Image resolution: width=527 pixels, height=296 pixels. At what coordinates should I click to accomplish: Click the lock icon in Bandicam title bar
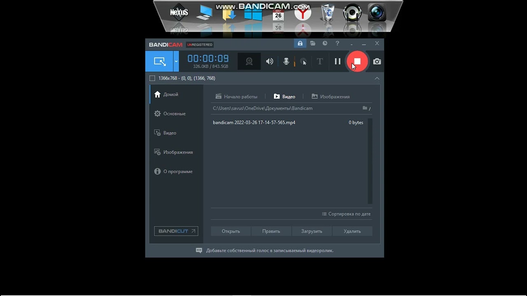coord(300,43)
